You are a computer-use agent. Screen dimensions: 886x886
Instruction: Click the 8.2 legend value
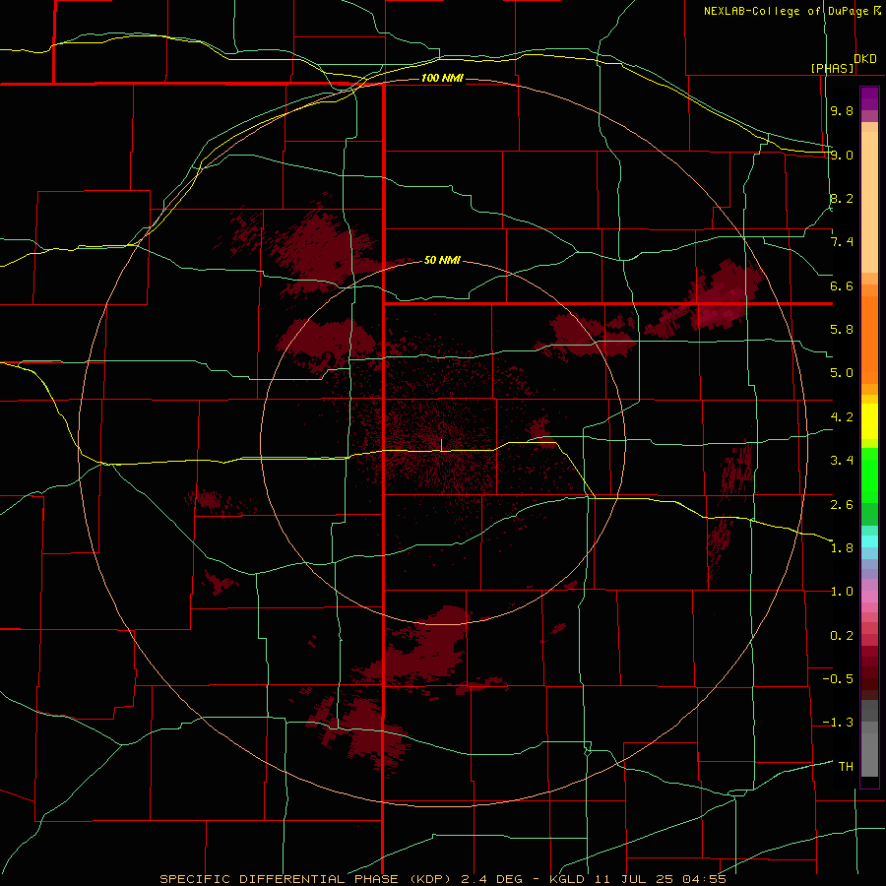click(x=842, y=198)
